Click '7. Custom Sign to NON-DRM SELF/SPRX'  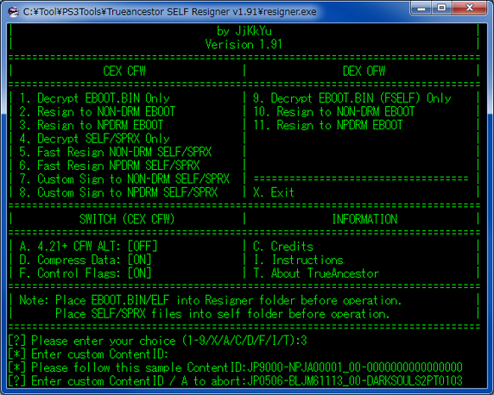coord(124,179)
